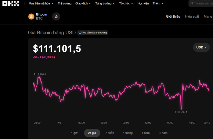Image resolution: width=213 pixels, height=139 pixels.
Task: Go to Thị trường page
Action: [64, 4]
